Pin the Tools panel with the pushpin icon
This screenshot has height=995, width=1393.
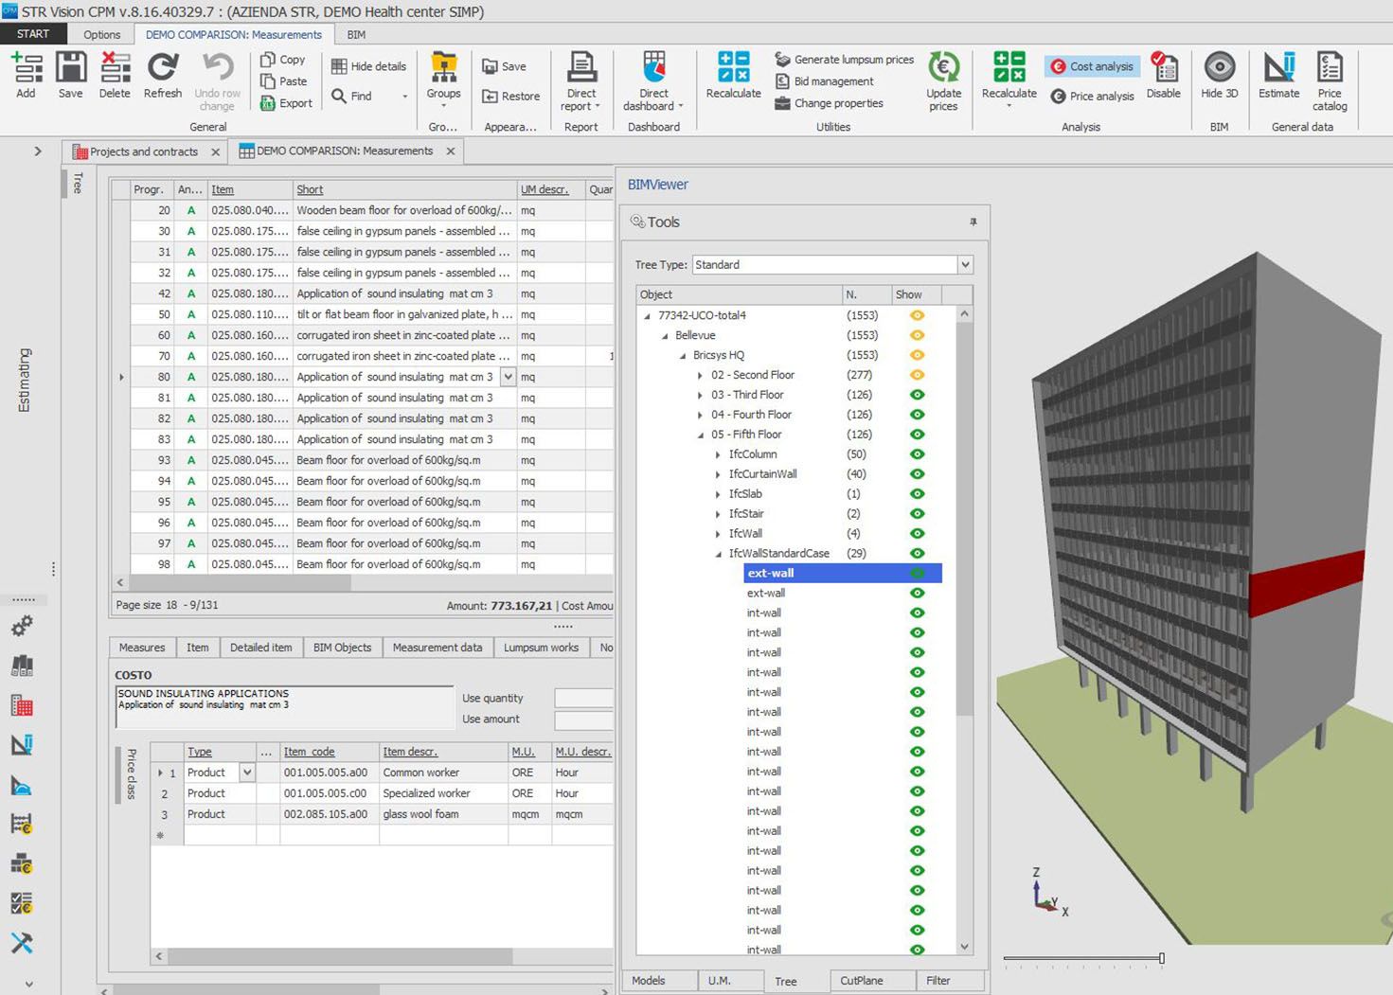pyautogui.click(x=973, y=222)
